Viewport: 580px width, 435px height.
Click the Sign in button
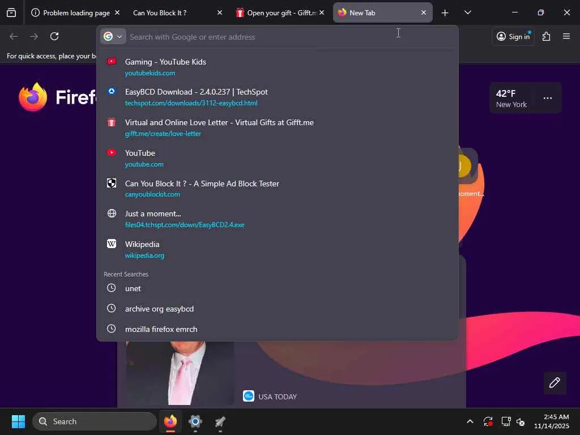[x=513, y=36]
